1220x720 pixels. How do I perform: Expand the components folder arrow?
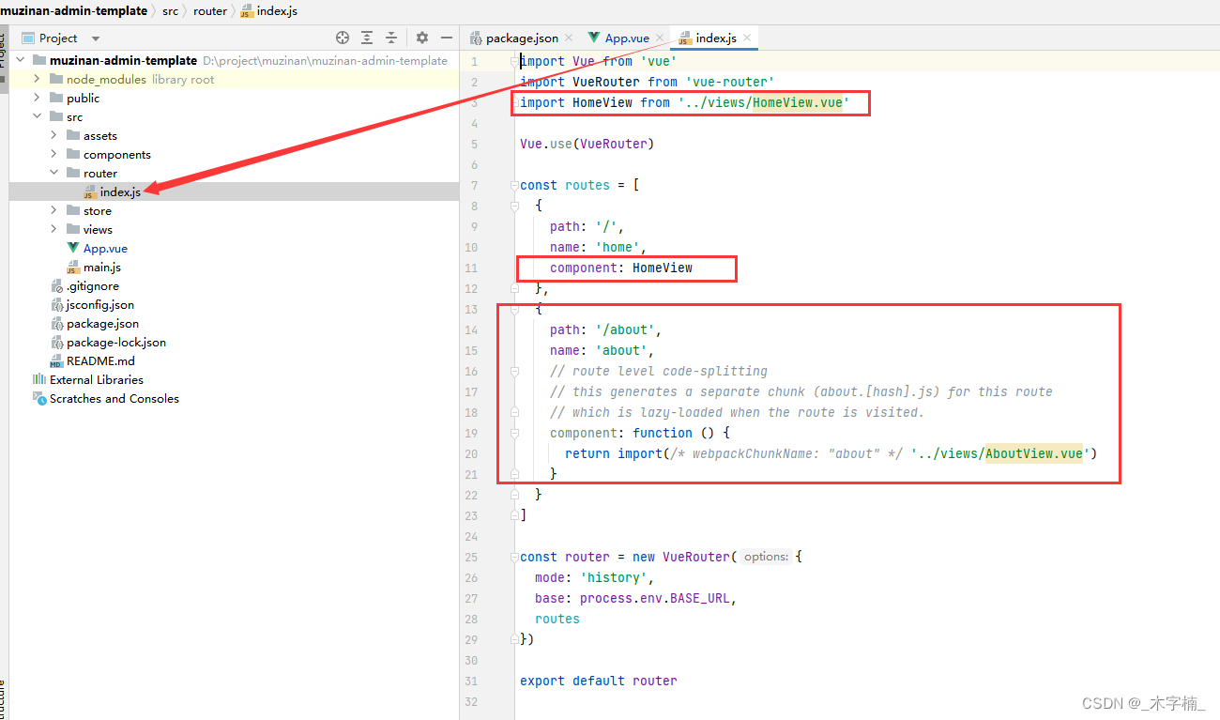53,155
